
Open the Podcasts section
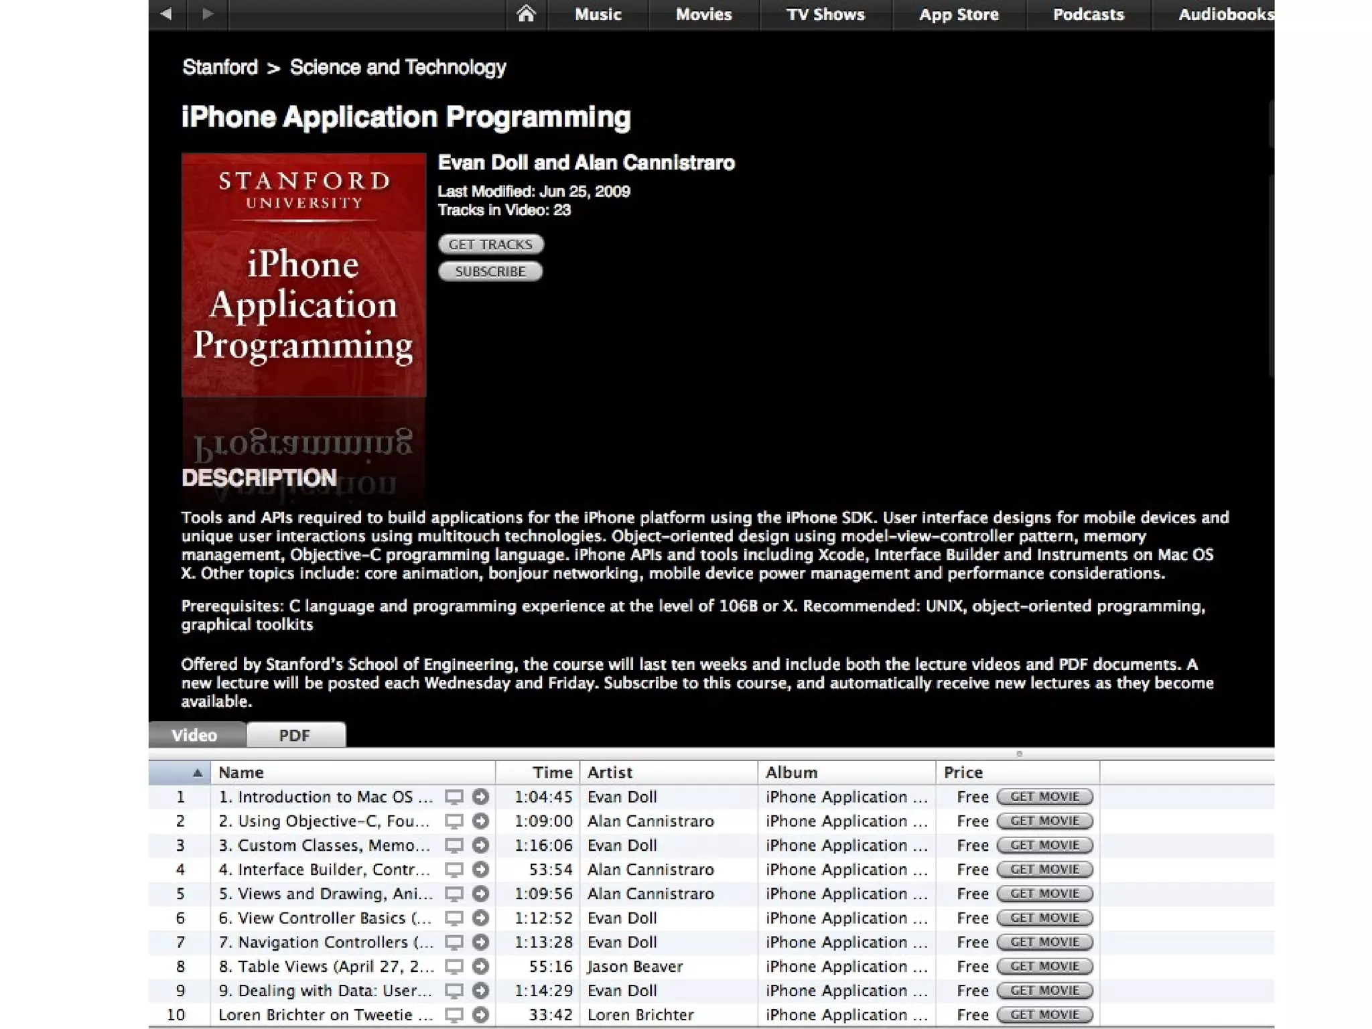click(x=1088, y=15)
